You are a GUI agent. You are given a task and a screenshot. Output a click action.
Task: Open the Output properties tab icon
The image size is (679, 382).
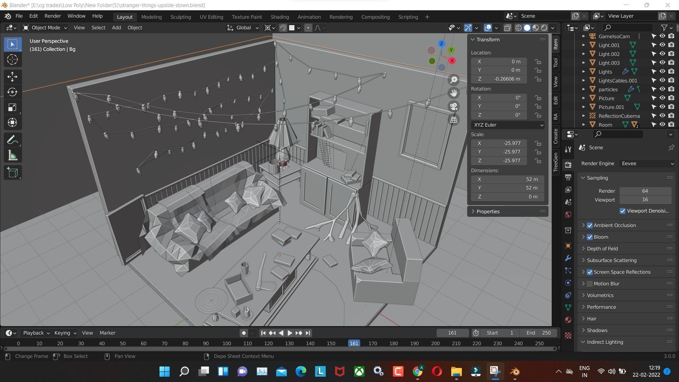click(568, 177)
